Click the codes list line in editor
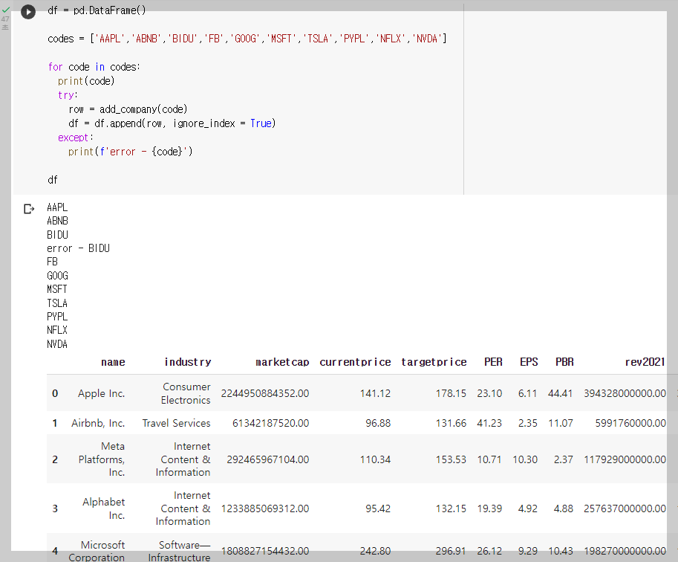The image size is (678, 562). click(x=247, y=39)
